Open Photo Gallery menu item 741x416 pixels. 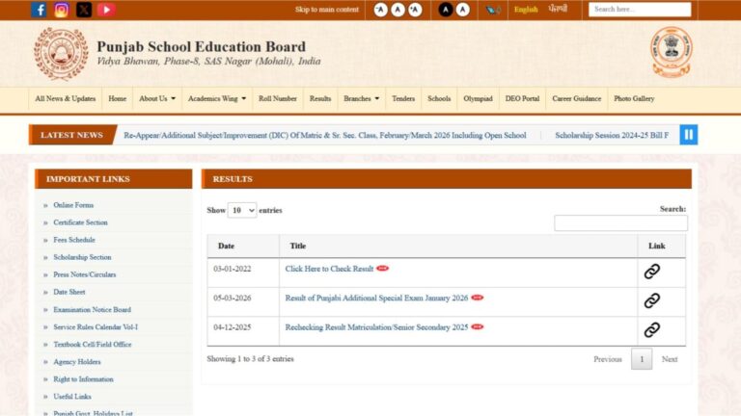click(x=634, y=98)
